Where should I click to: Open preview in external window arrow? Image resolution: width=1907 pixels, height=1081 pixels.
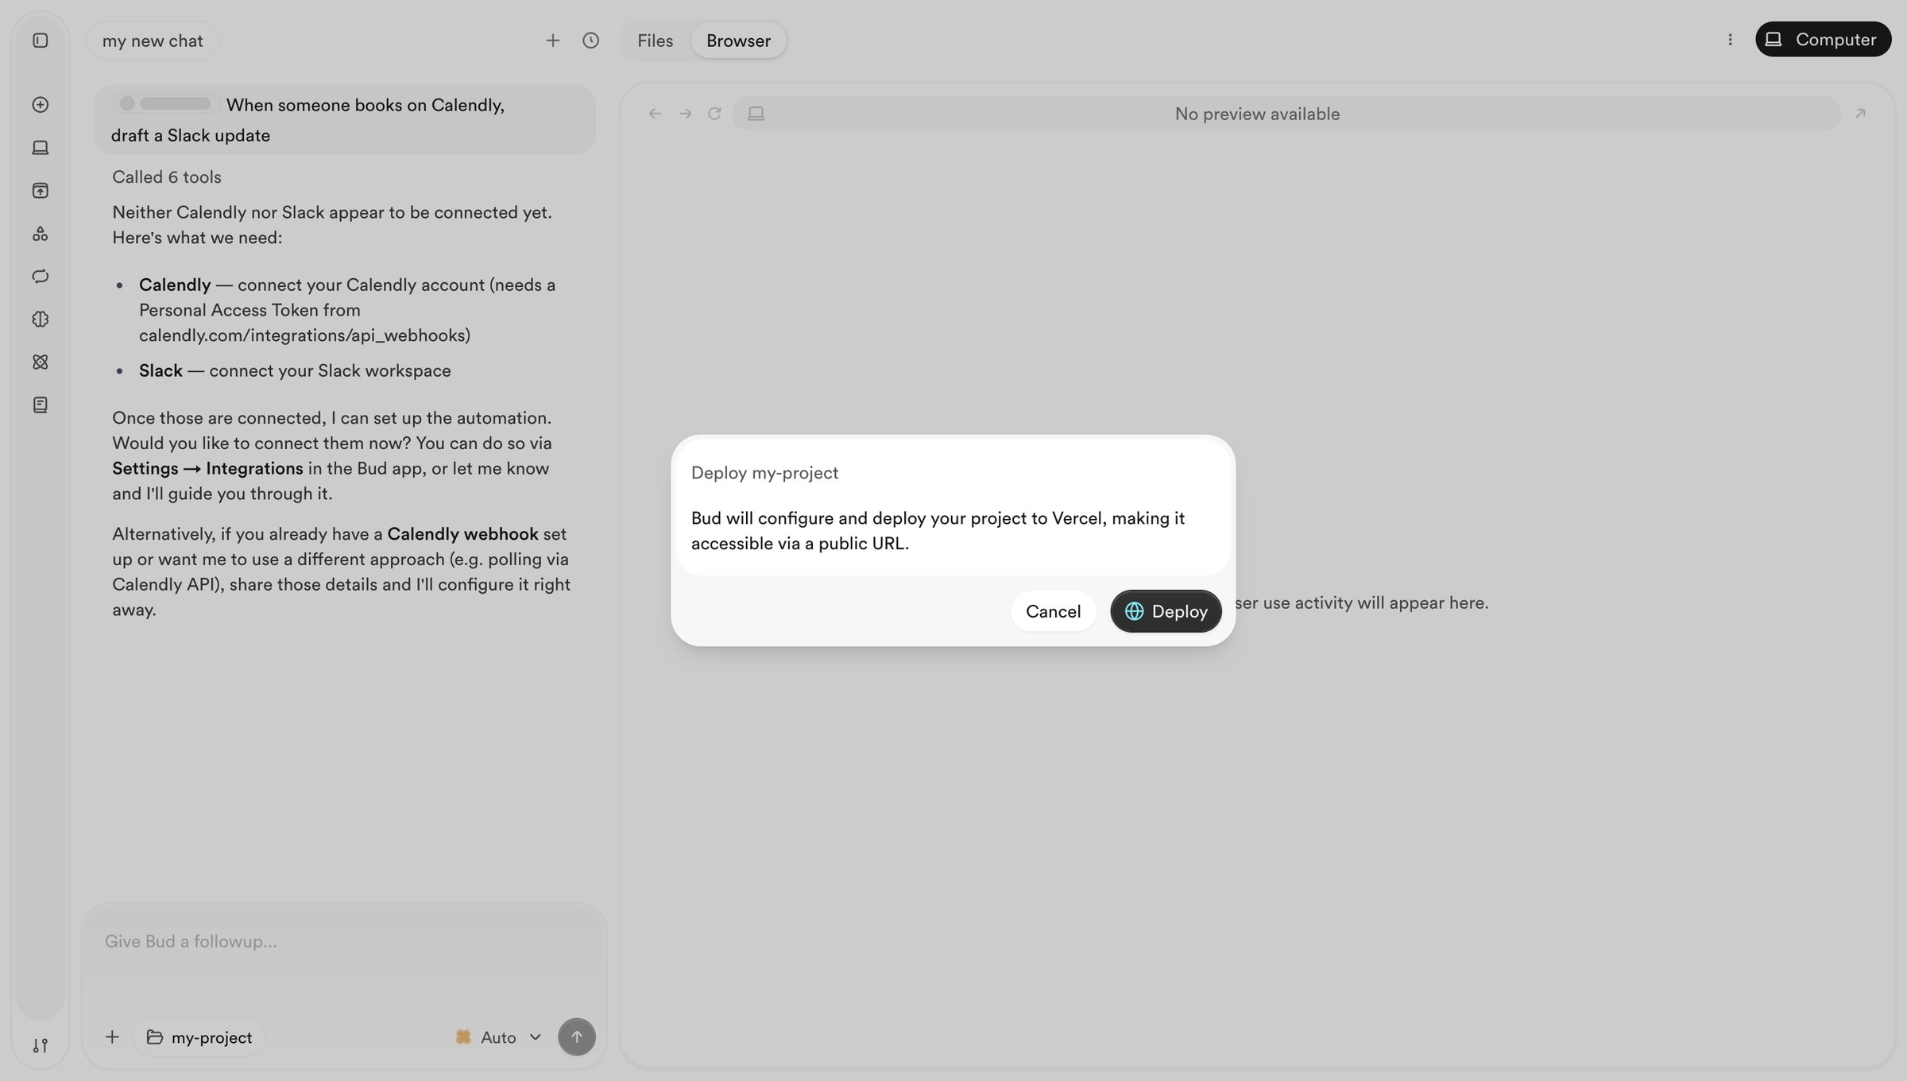[1860, 114]
